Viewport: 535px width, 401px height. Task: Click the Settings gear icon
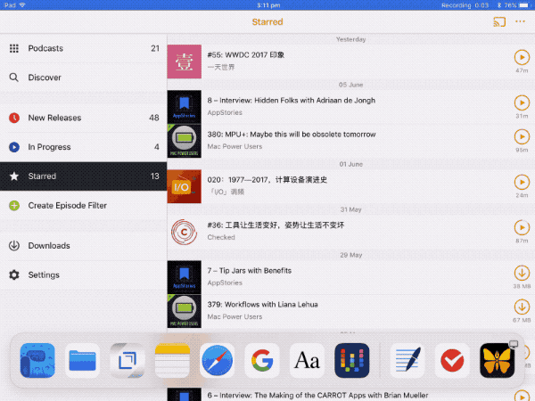click(14, 274)
